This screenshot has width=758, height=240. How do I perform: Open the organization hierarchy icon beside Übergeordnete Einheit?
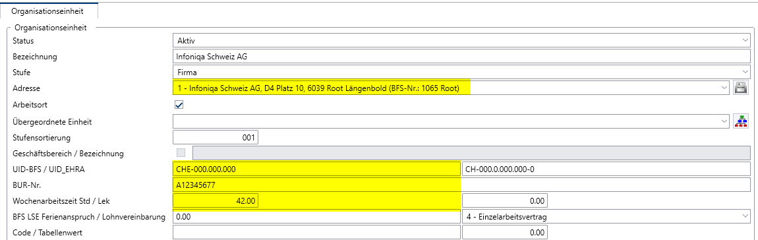tap(741, 121)
